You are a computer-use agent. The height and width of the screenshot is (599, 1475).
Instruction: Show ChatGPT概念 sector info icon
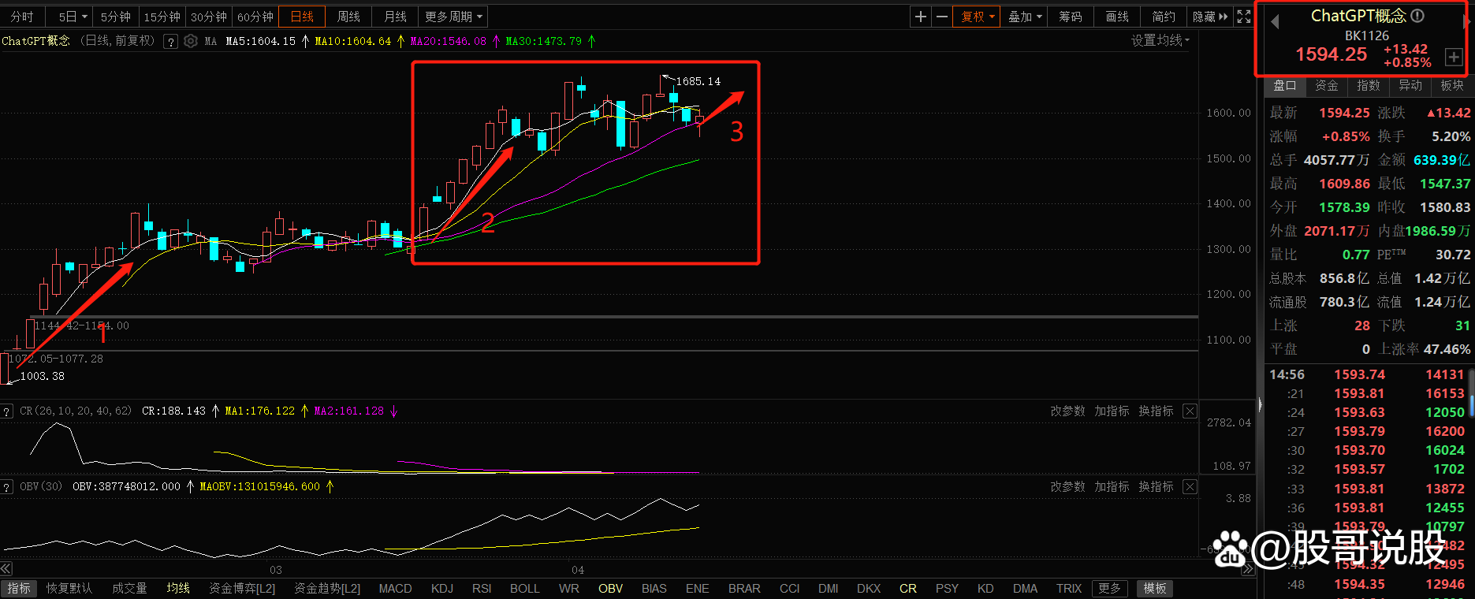[1417, 16]
